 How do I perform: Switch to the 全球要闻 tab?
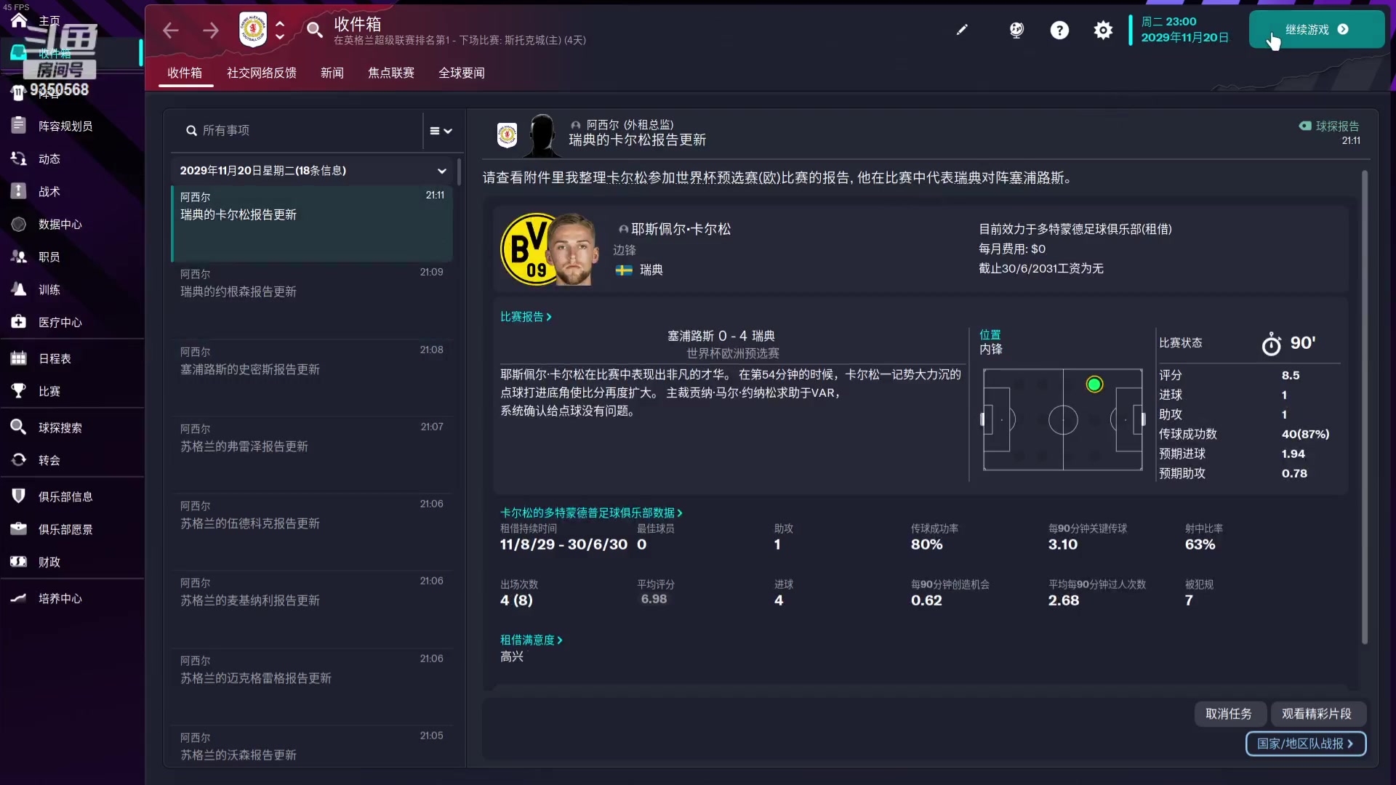(462, 73)
